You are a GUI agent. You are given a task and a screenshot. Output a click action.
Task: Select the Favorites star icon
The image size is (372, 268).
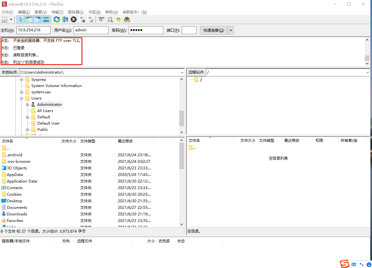coord(4,221)
